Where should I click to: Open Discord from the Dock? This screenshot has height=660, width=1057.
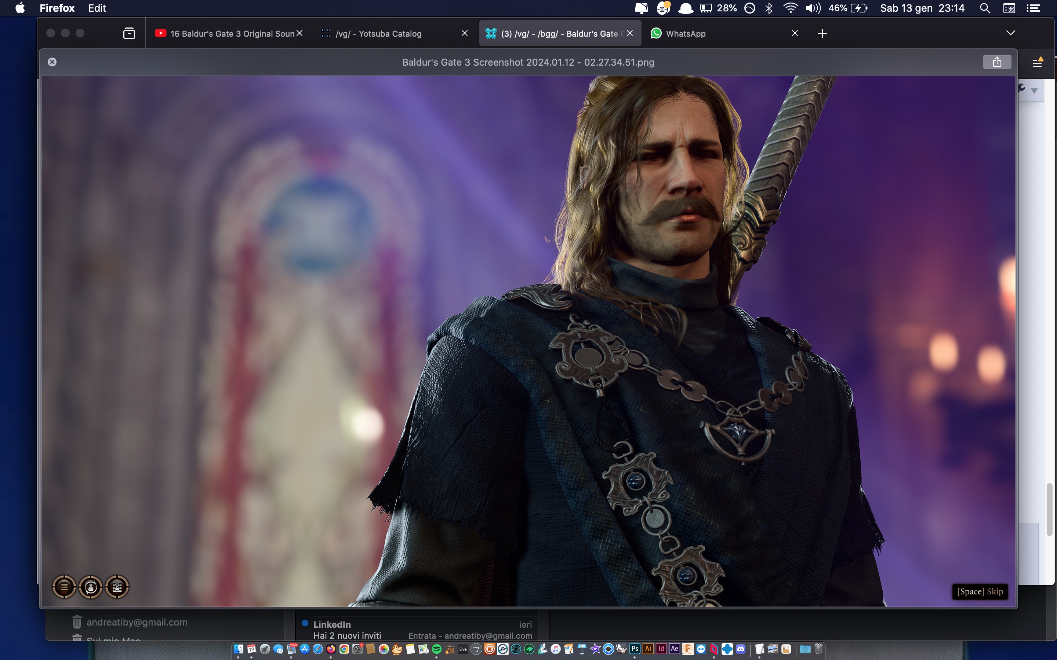(741, 649)
